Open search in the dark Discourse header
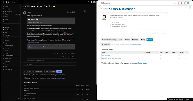The image size is (193, 101). (x=88, y=2)
